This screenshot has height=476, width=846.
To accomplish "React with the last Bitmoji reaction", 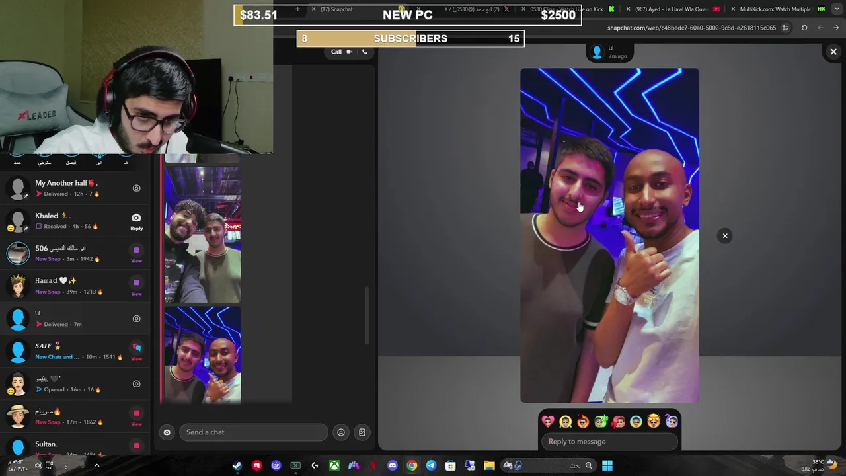I will [672, 421].
